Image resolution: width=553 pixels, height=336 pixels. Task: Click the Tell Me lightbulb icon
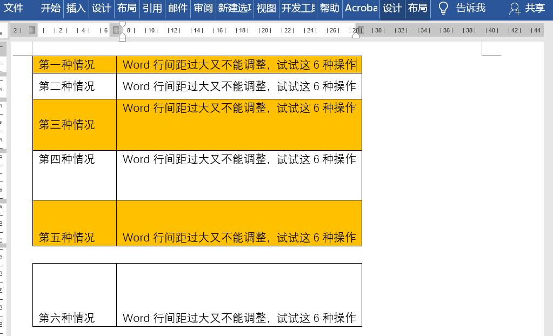click(443, 9)
